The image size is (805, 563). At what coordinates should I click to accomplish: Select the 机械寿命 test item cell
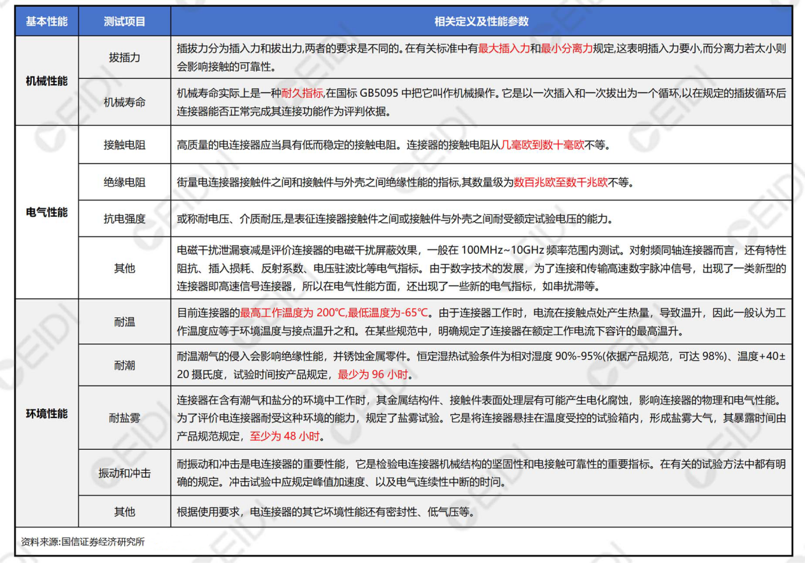(x=124, y=102)
